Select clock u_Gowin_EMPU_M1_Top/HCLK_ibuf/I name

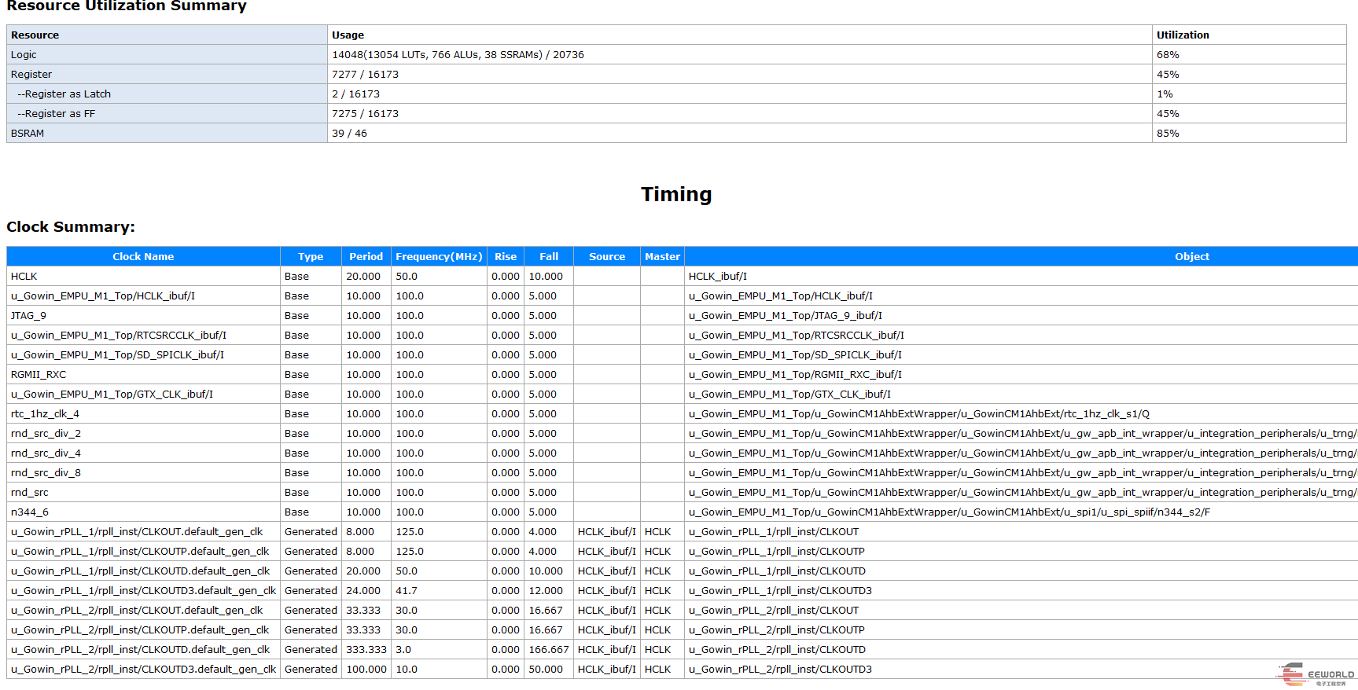[x=143, y=295]
